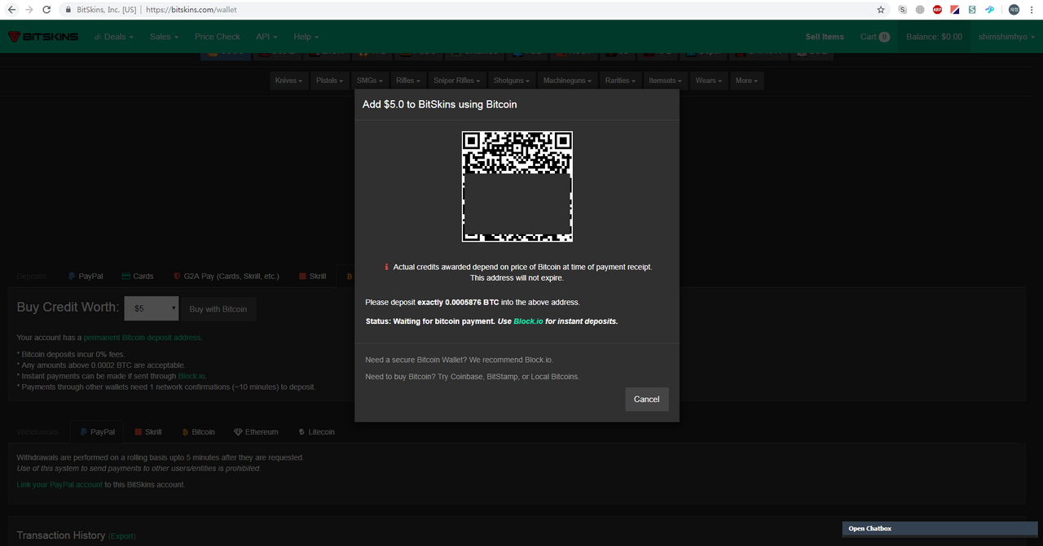Click Sell Items in the header
The width and height of the screenshot is (1043, 546).
(x=825, y=37)
